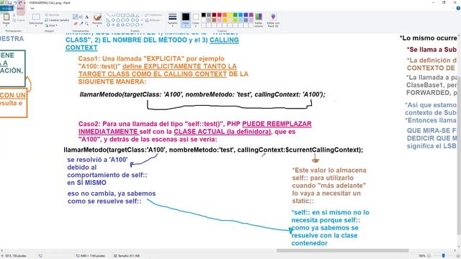This screenshot has width=461, height=259.
Task: Select the Text tool letter A
Action: coord(86,17)
